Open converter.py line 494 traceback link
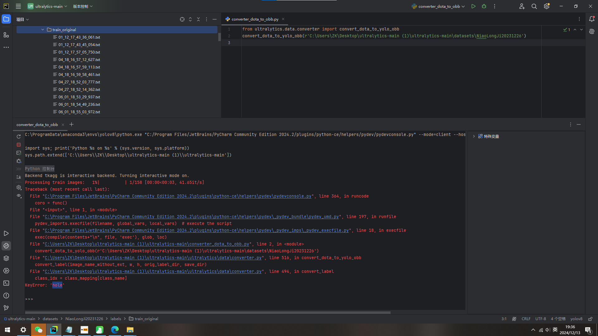The width and height of the screenshot is (598, 336). coord(153,272)
